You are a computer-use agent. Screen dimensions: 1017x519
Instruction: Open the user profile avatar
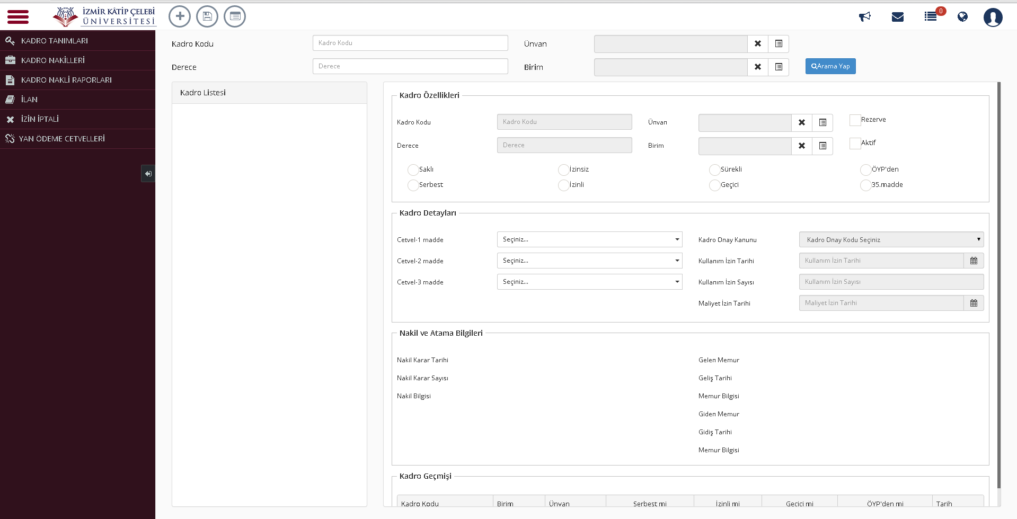pos(993,17)
